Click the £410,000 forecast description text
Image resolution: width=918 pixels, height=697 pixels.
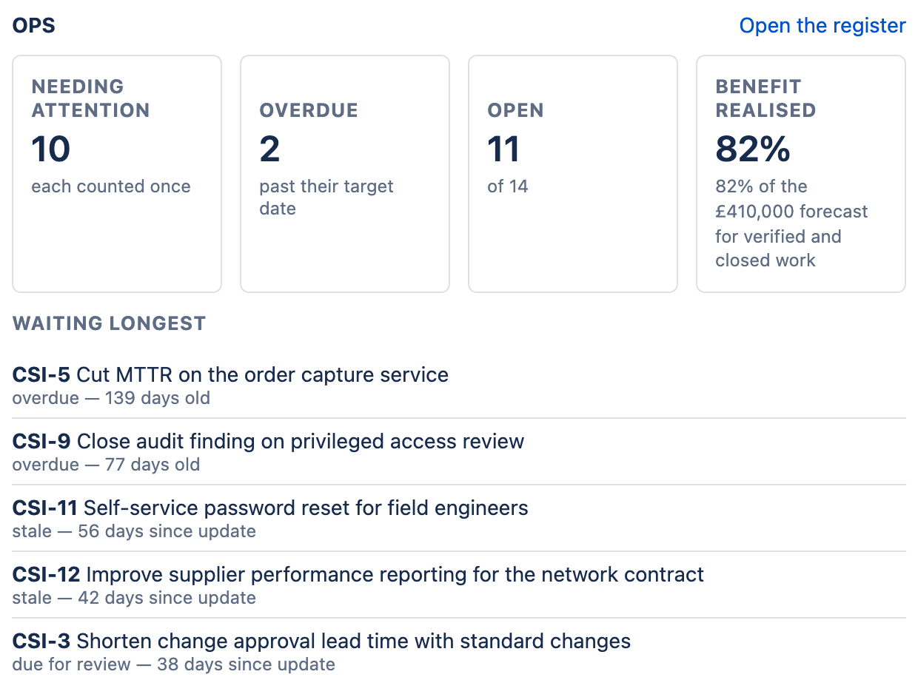pyautogui.click(x=791, y=223)
